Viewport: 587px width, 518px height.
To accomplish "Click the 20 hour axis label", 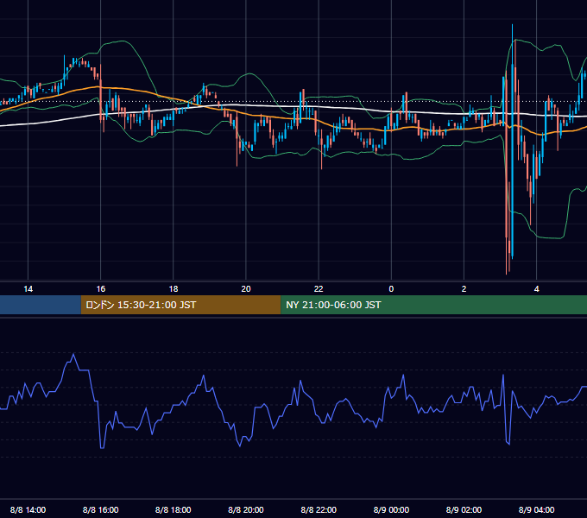I will tap(246, 289).
